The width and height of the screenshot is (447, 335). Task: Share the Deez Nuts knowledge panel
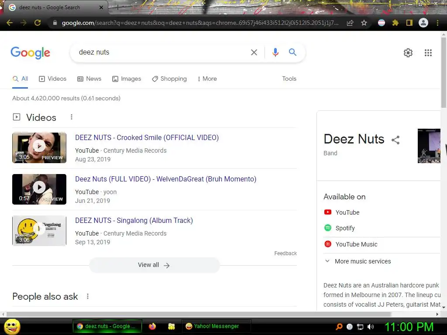coord(395,140)
